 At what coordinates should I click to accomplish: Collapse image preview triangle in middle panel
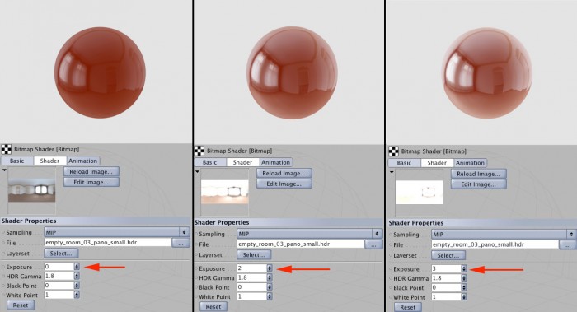pyautogui.click(x=197, y=171)
